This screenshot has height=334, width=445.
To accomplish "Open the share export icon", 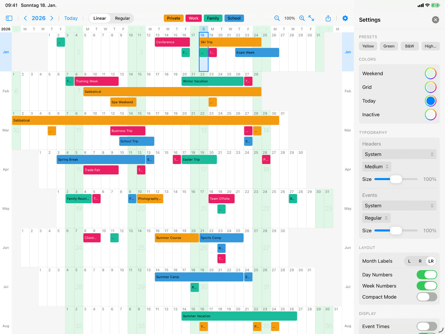I will click(x=328, y=18).
